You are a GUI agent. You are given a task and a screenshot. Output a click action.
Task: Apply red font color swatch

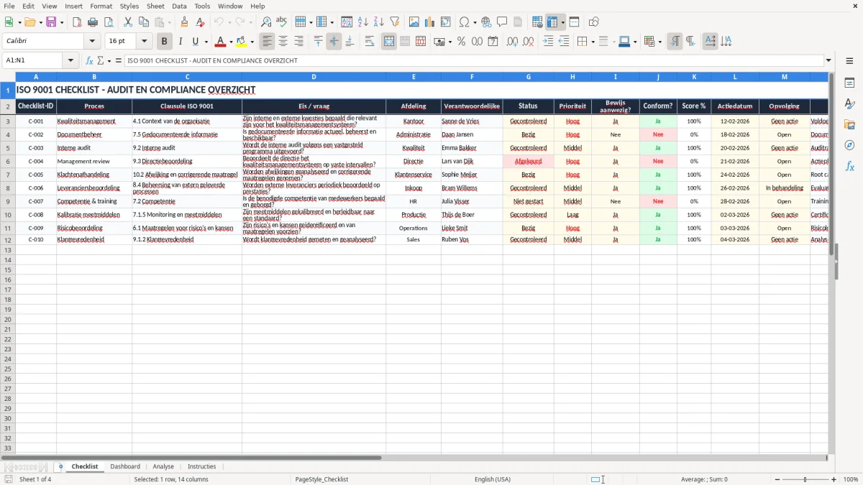tap(221, 42)
